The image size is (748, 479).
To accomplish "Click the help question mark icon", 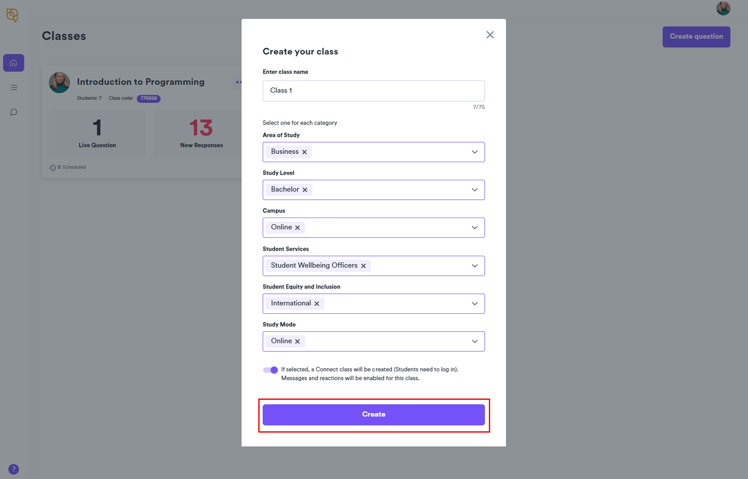I will [14, 469].
